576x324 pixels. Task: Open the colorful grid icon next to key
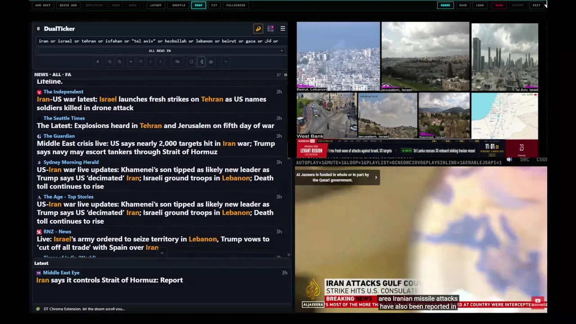coord(270,28)
